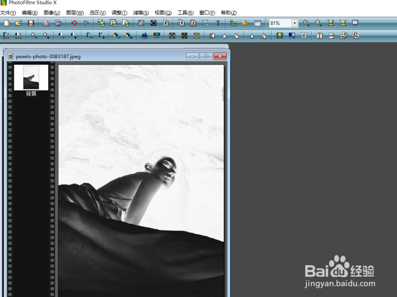
Task: Create a new image with New icon
Action: (x=7, y=23)
